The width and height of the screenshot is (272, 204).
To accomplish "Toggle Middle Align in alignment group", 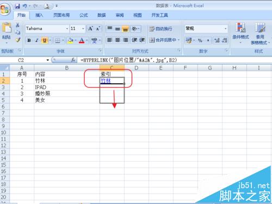I will tap(118, 29).
